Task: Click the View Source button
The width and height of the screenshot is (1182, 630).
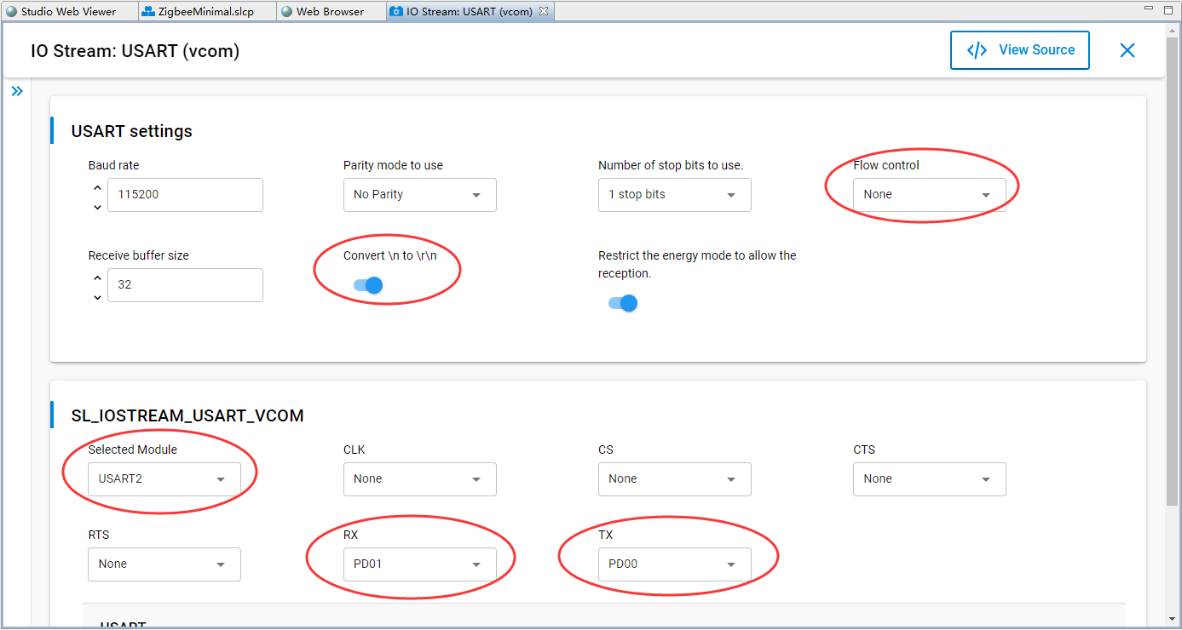Action: coord(1020,50)
